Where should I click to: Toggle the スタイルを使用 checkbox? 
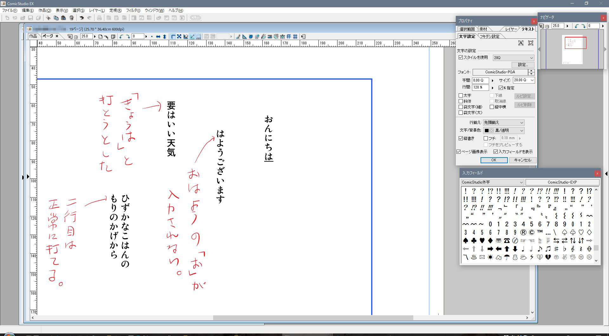[x=461, y=57]
